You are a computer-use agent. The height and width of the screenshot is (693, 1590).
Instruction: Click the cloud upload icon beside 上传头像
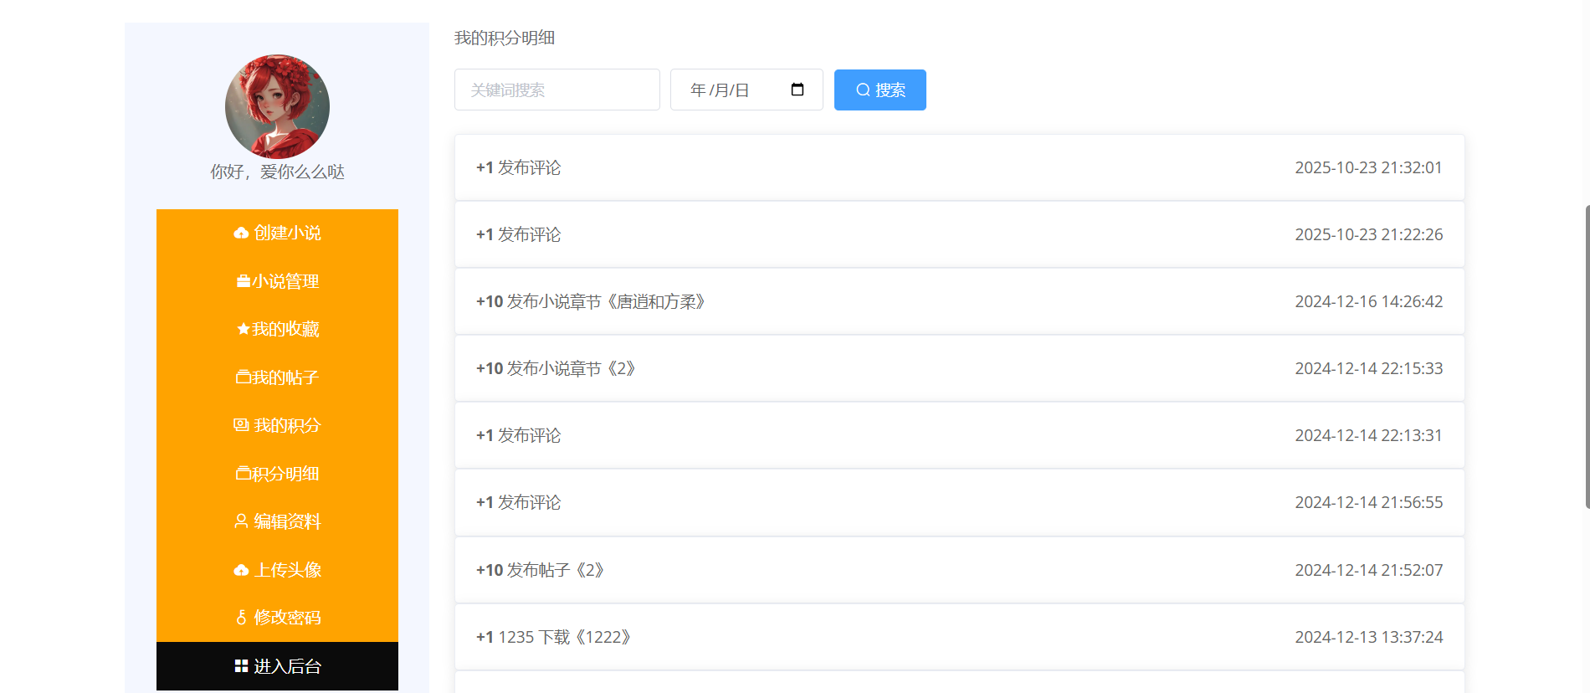pyautogui.click(x=241, y=570)
